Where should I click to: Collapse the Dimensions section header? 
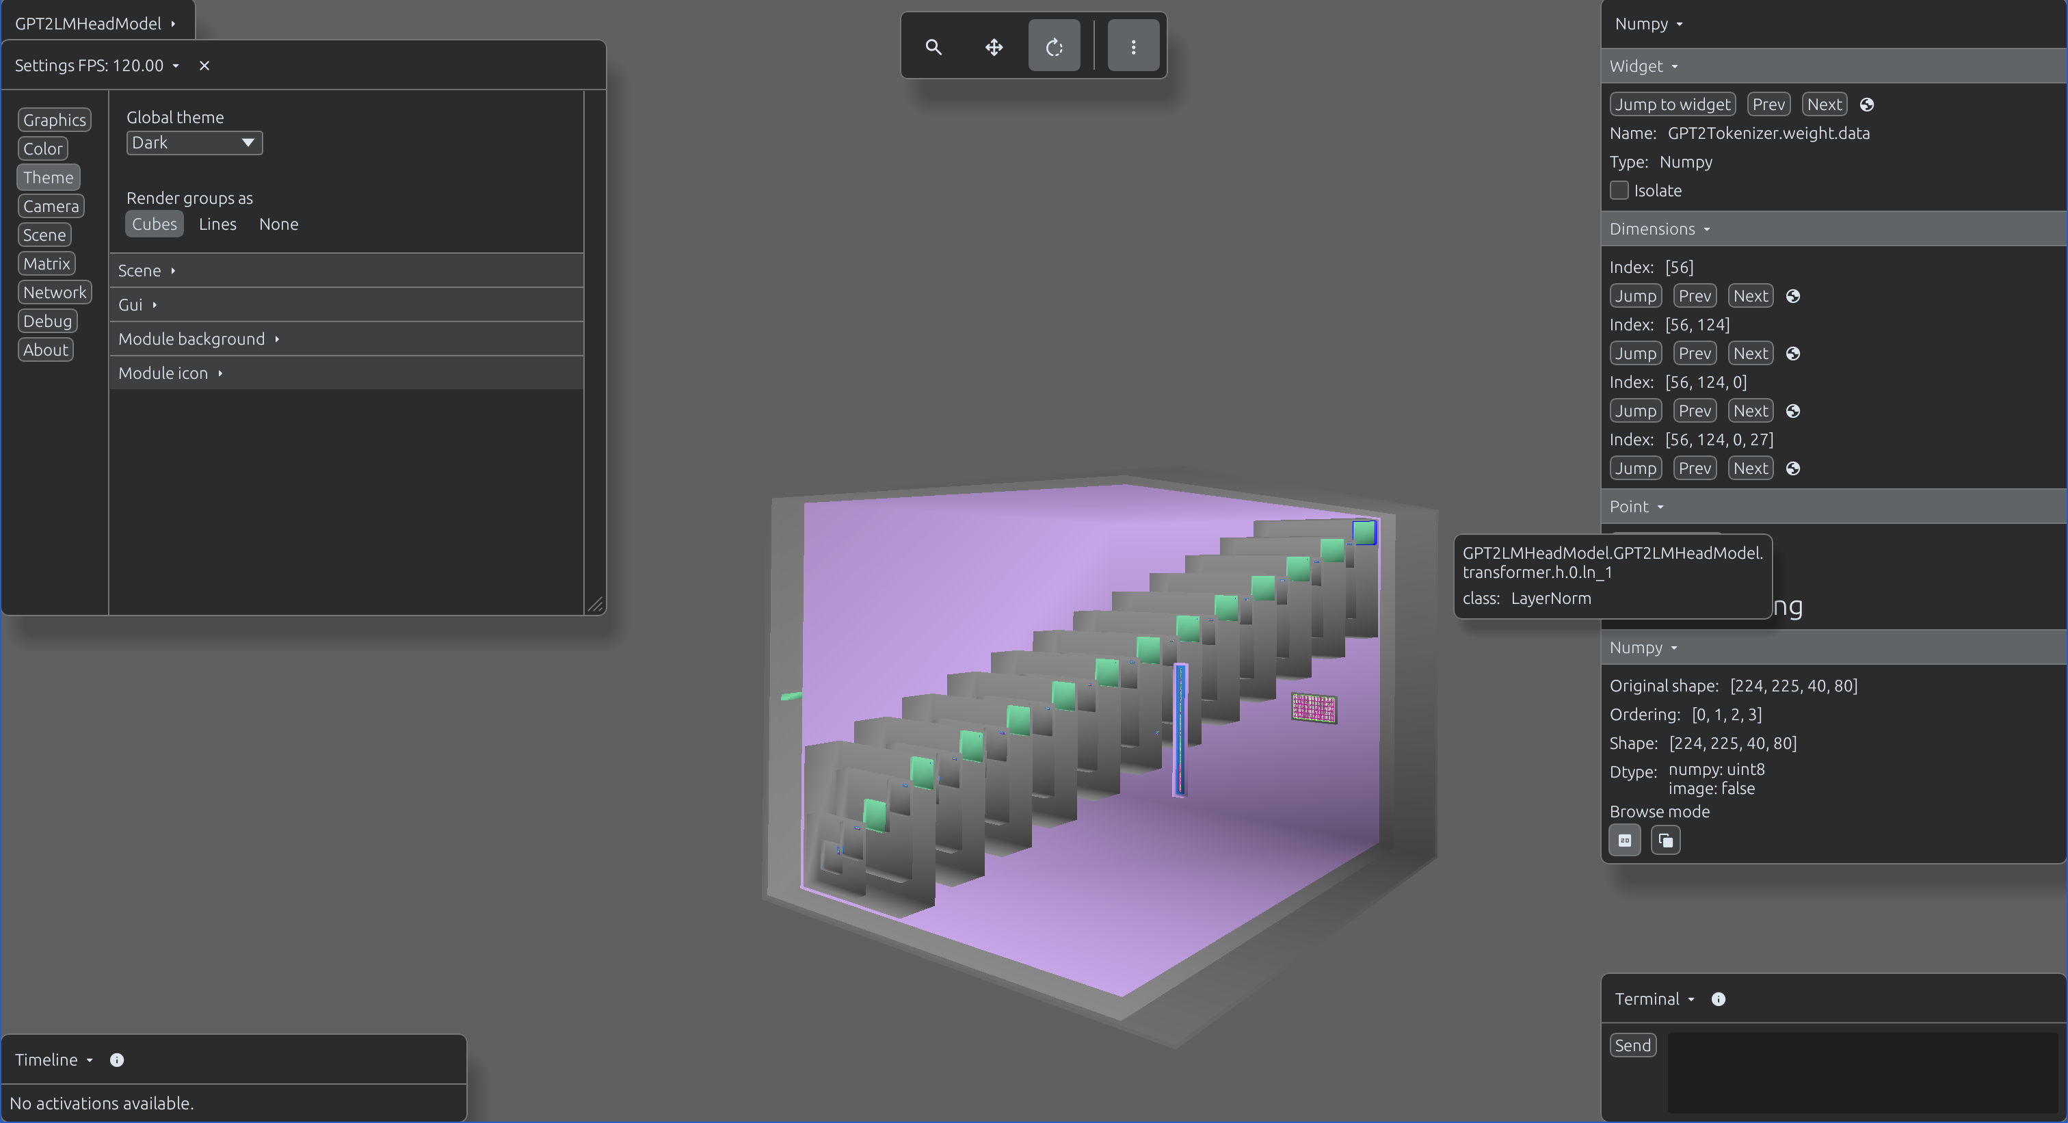tap(1833, 229)
